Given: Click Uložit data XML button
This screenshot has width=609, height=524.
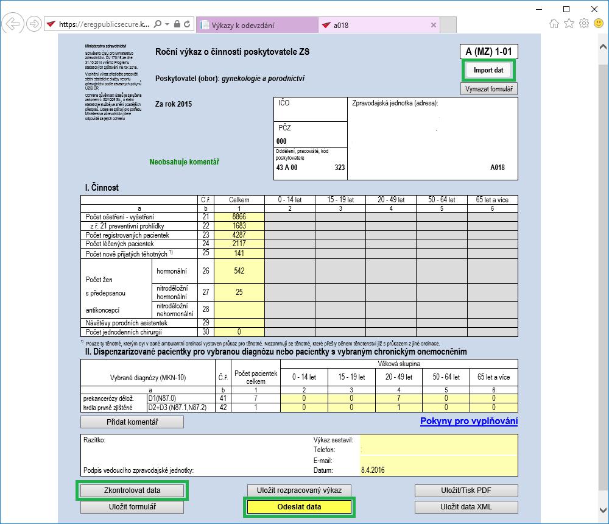Looking at the screenshot, I should (466, 507).
